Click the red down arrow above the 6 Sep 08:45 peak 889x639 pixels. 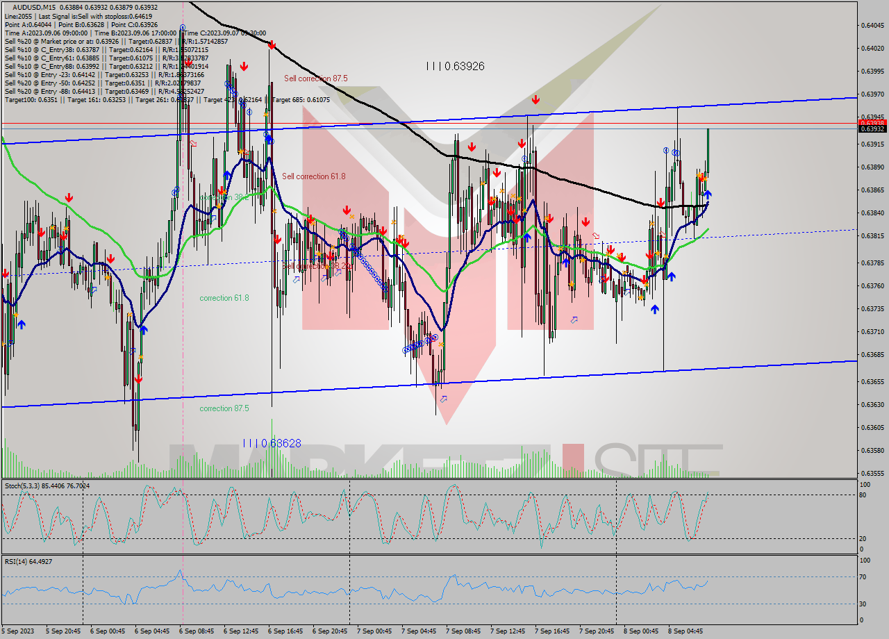(x=244, y=67)
